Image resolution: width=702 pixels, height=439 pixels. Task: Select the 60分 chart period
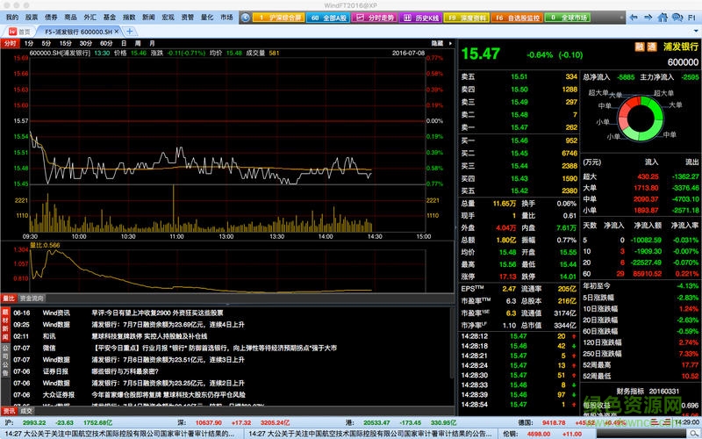[x=106, y=43]
